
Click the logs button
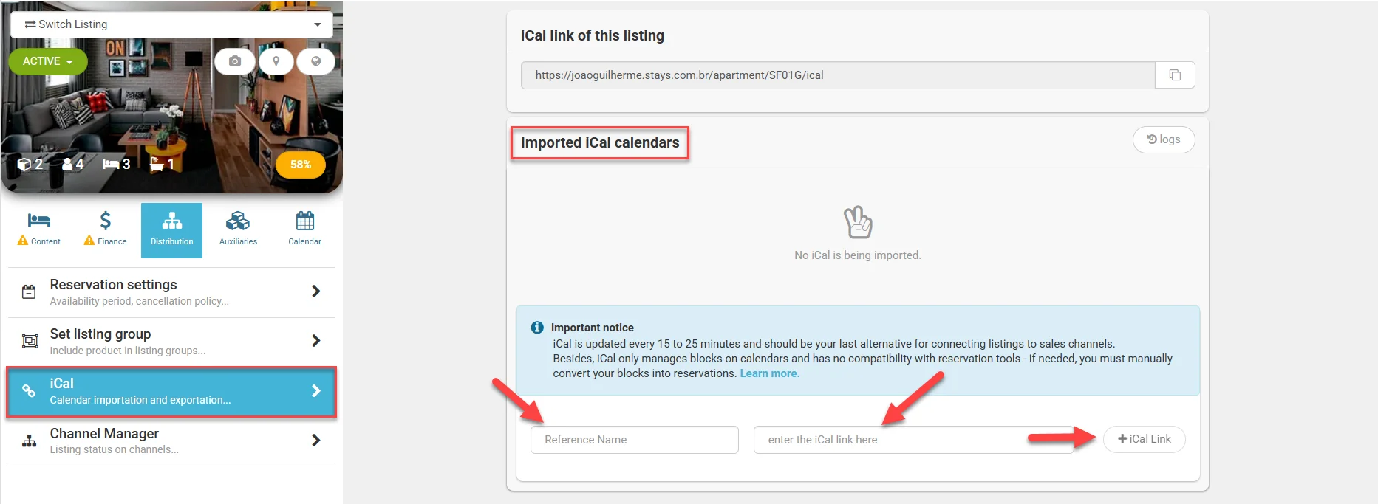[x=1163, y=139]
